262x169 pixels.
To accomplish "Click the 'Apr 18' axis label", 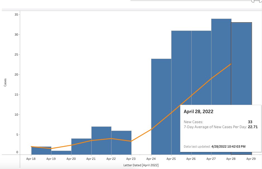I will (x=31, y=159).
